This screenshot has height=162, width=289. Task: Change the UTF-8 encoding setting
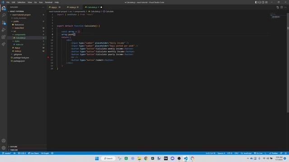point(230,153)
